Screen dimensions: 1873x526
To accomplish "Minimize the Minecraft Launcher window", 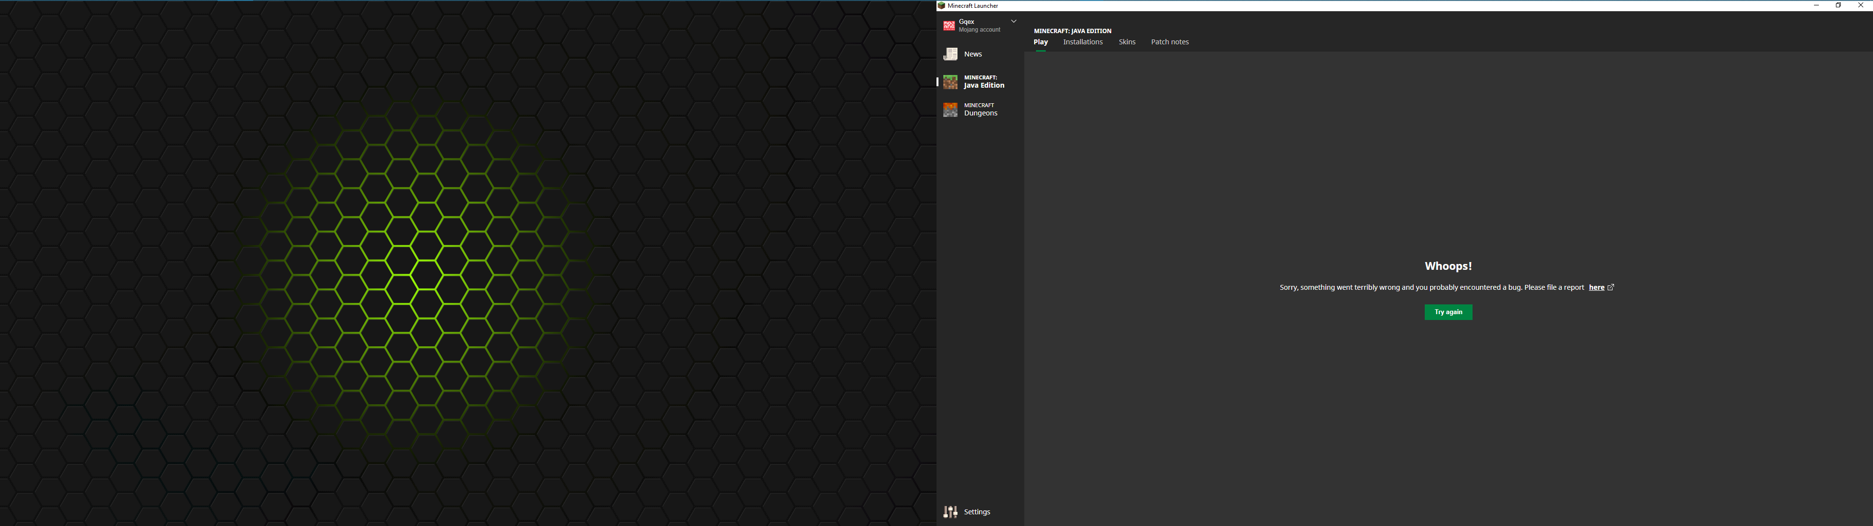I will (x=1816, y=5).
